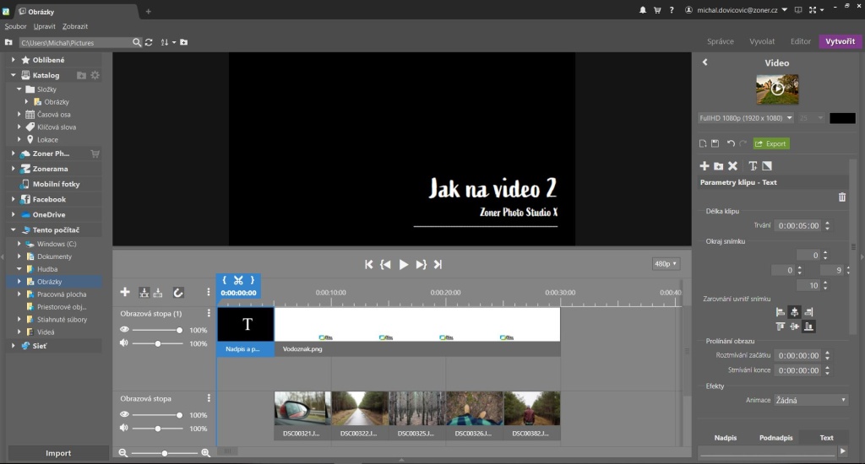The image size is (865, 464).
Task: Mute audio of lower Obrazová stopa
Action: pos(124,428)
